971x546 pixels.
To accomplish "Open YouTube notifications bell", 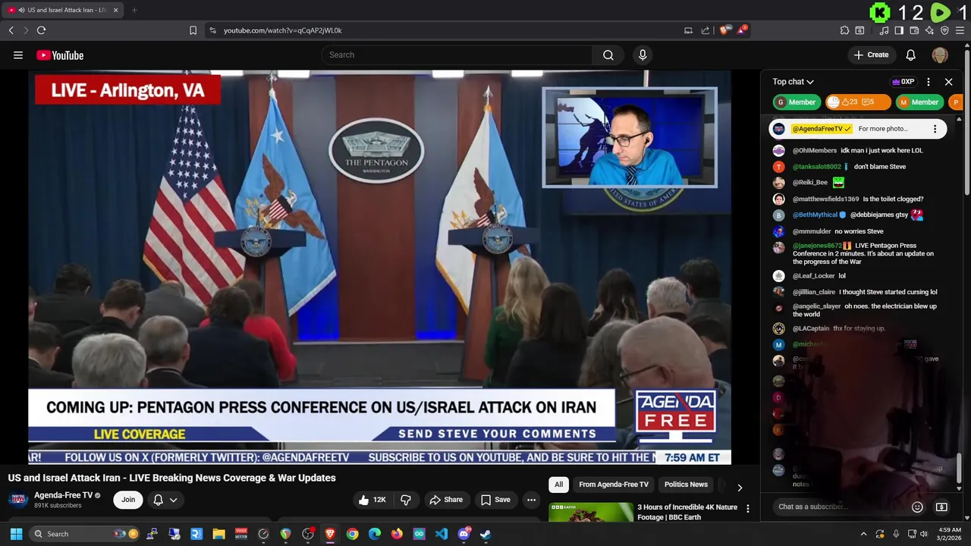I will [x=911, y=55].
